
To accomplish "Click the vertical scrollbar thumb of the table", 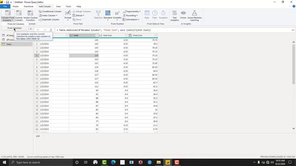I will pyautogui.click(x=294, y=64).
